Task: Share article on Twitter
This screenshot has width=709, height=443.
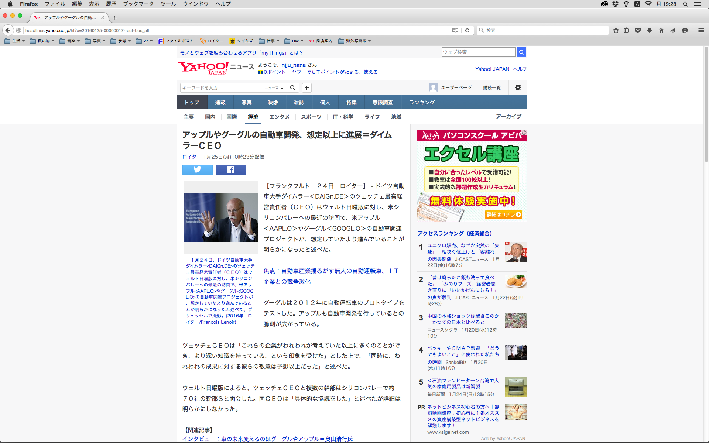Action: 197,169
